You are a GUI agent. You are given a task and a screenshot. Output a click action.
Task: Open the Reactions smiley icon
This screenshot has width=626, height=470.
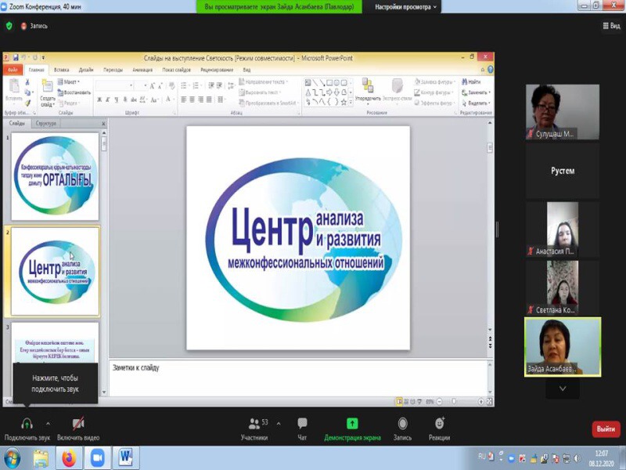pyautogui.click(x=440, y=423)
